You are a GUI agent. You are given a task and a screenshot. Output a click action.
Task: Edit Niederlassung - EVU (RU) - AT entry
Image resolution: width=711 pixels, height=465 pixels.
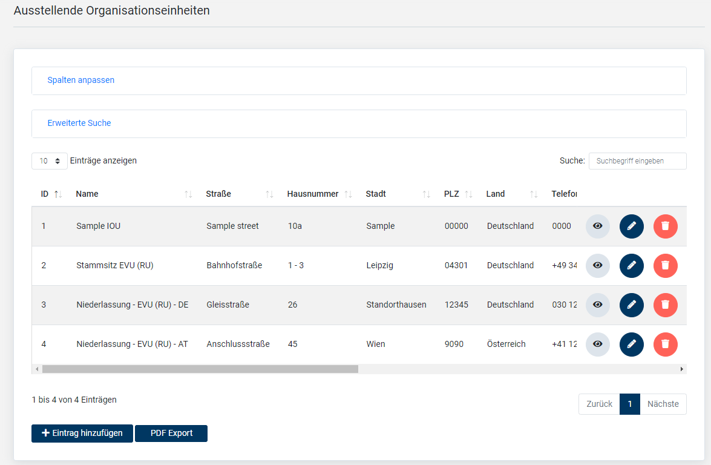pyautogui.click(x=631, y=345)
